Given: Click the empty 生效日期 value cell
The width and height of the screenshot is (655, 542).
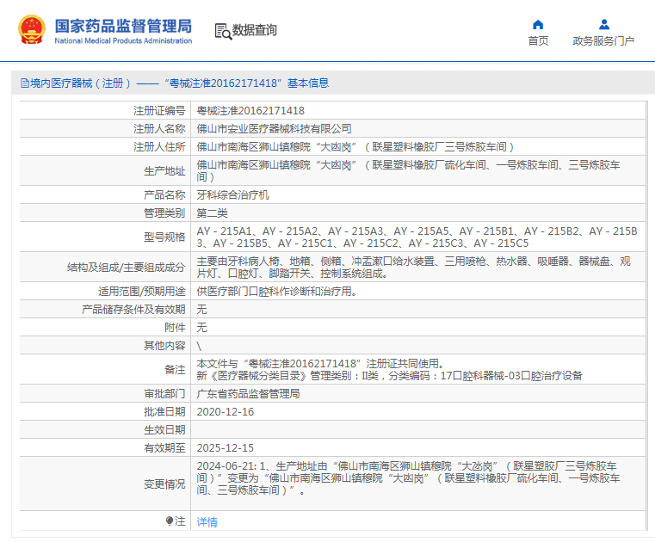Looking at the screenshot, I should pyautogui.click(x=418, y=430).
